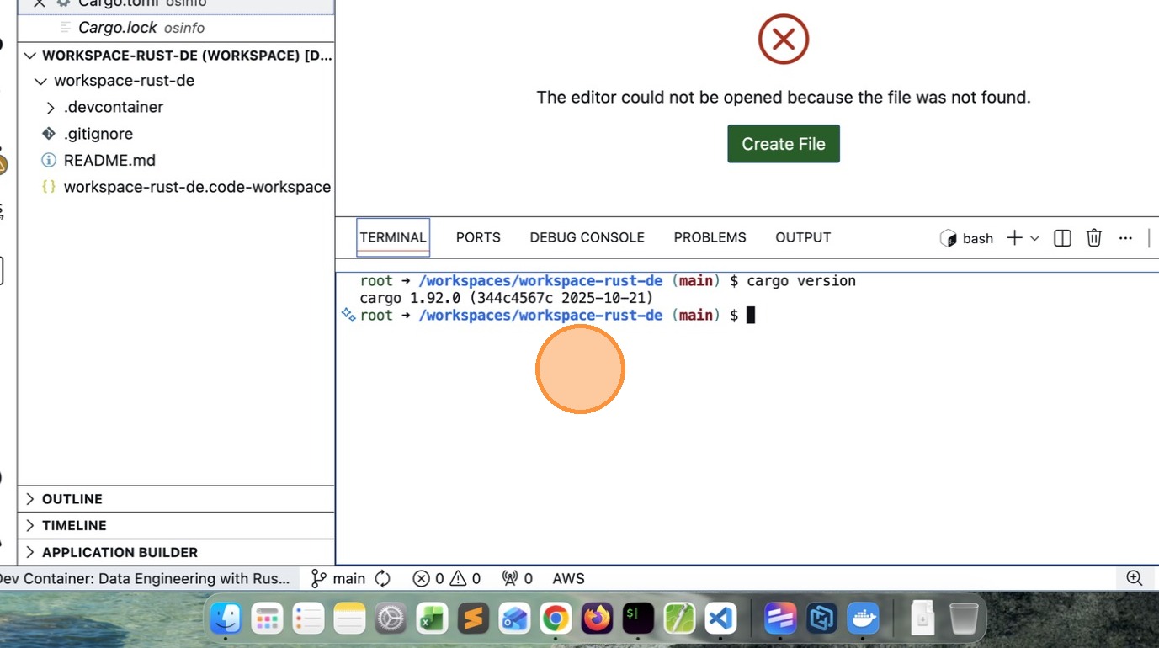The image size is (1159, 648).
Task: Click the zoom magnifier in status bar
Action: point(1135,578)
